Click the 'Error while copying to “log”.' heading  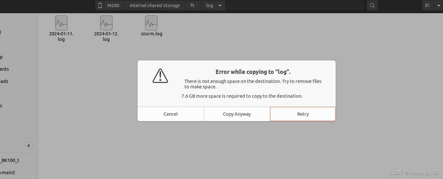[x=253, y=72]
